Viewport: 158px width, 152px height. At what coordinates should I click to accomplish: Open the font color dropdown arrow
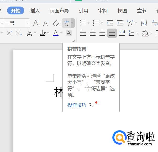61,33
